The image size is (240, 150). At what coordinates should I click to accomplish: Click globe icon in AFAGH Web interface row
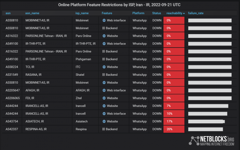tap(104, 90)
